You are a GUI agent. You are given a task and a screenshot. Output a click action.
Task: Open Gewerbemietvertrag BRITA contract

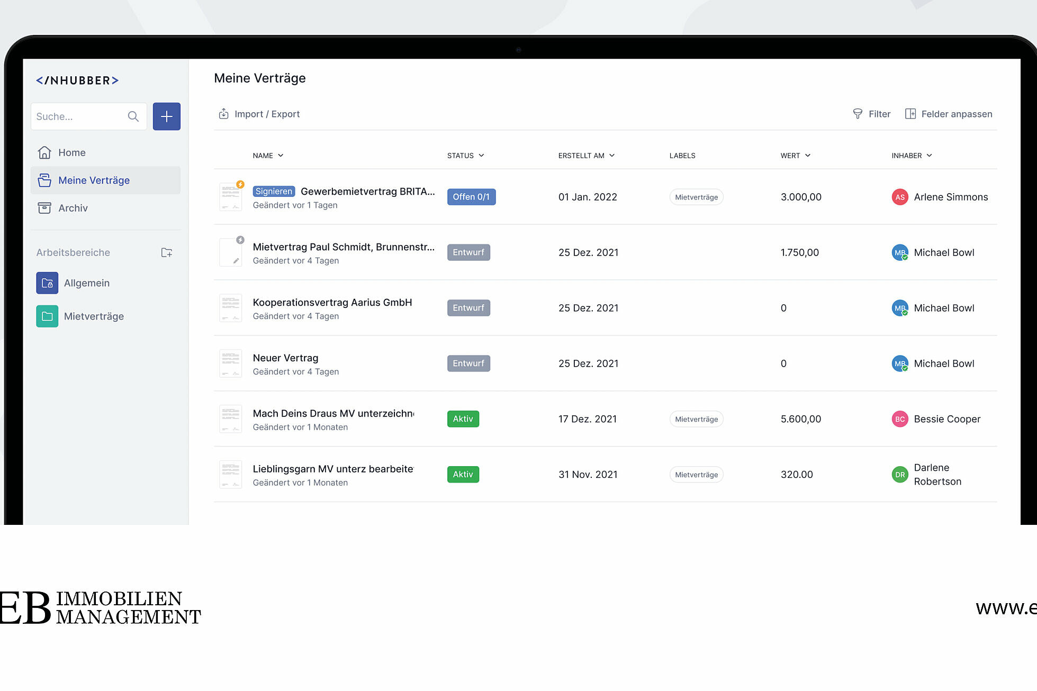click(x=367, y=192)
